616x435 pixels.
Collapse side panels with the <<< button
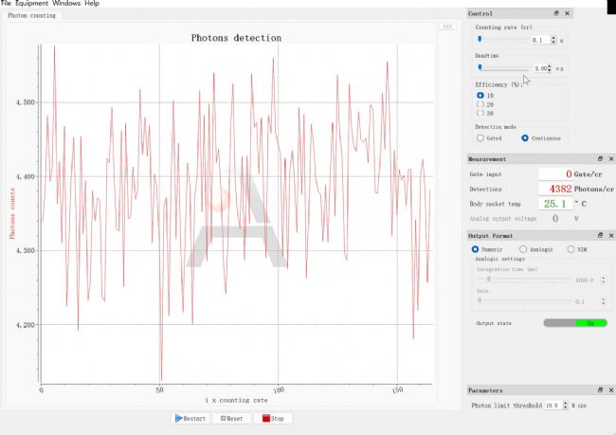pyautogui.click(x=447, y=27)
